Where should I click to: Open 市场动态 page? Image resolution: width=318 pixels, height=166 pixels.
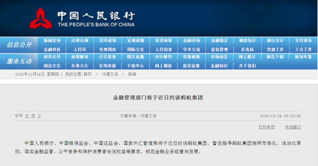point(219,57)
